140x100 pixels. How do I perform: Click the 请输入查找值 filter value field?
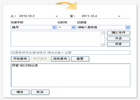[101, 27]
